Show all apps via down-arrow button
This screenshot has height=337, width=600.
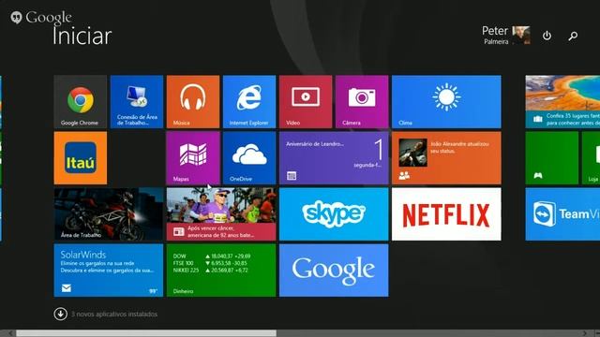point(60,315)
